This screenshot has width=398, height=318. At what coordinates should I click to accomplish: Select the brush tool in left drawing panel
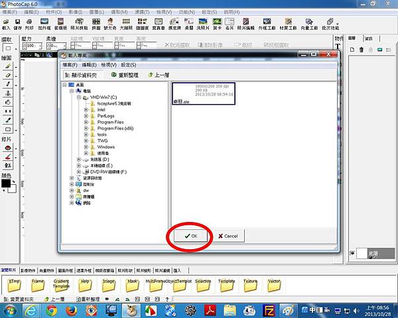8,66
